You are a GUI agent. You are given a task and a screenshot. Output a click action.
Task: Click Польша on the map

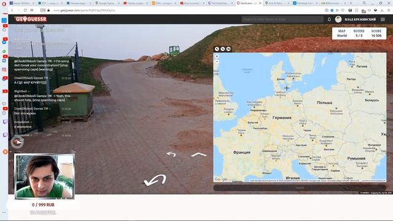click(324, 103)
